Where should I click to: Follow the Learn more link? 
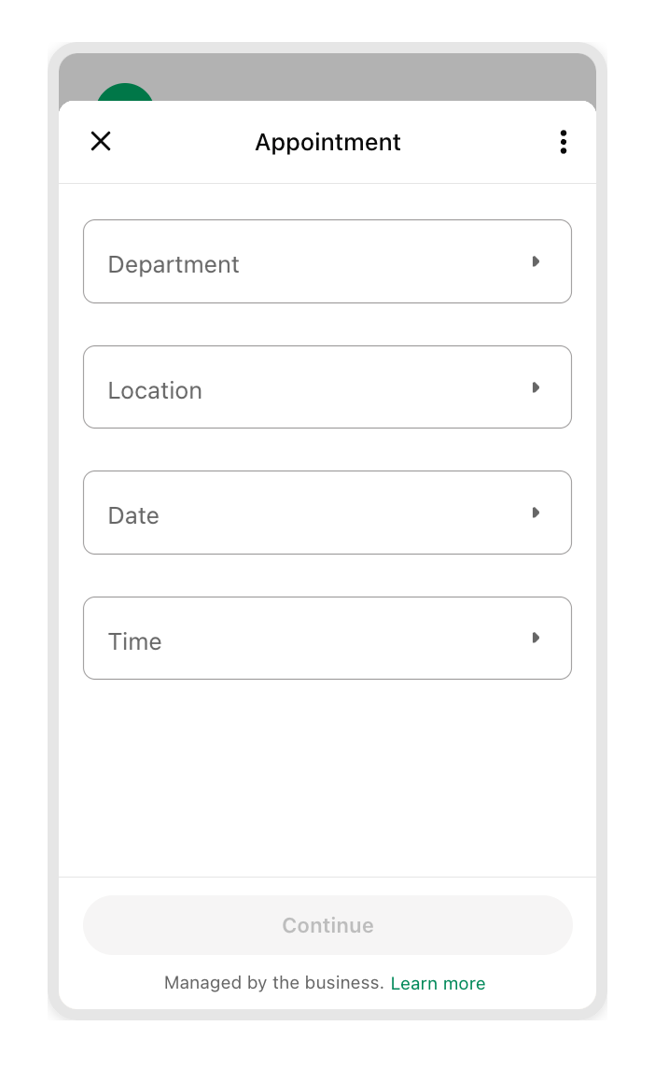(x=438, y=983)
